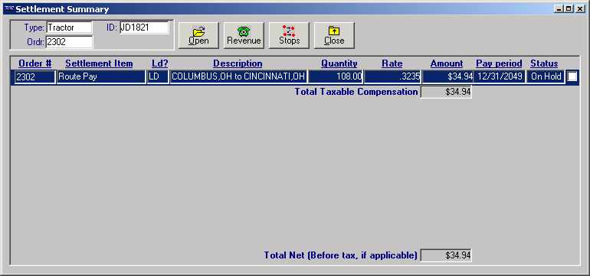Click the 12/31/2049 pay period cell

click(x=500, y=76)
